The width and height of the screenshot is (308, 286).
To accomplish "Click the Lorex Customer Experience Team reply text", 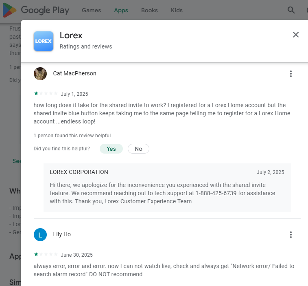I will (x=162, y=193).
